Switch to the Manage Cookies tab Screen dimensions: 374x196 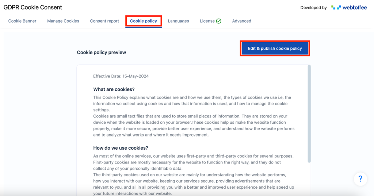(63, 21)
